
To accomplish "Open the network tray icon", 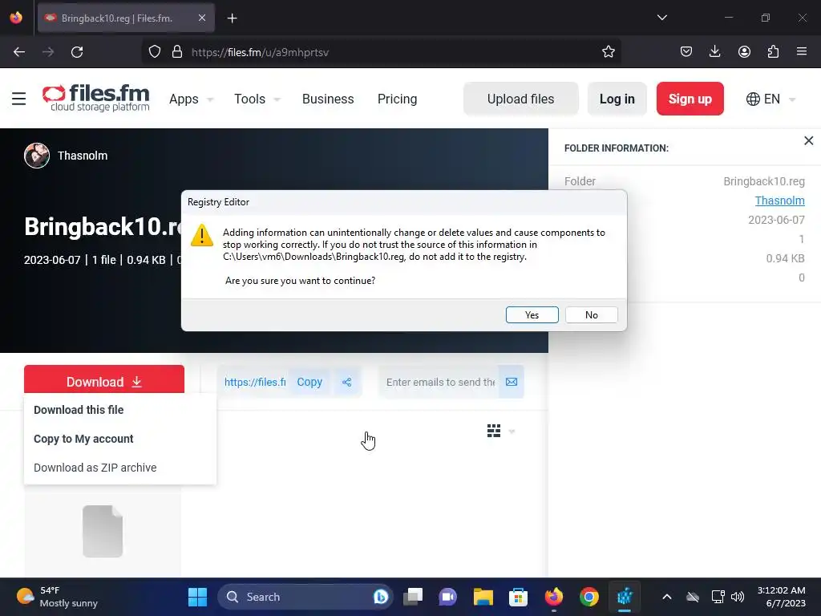I will [718, 597].
